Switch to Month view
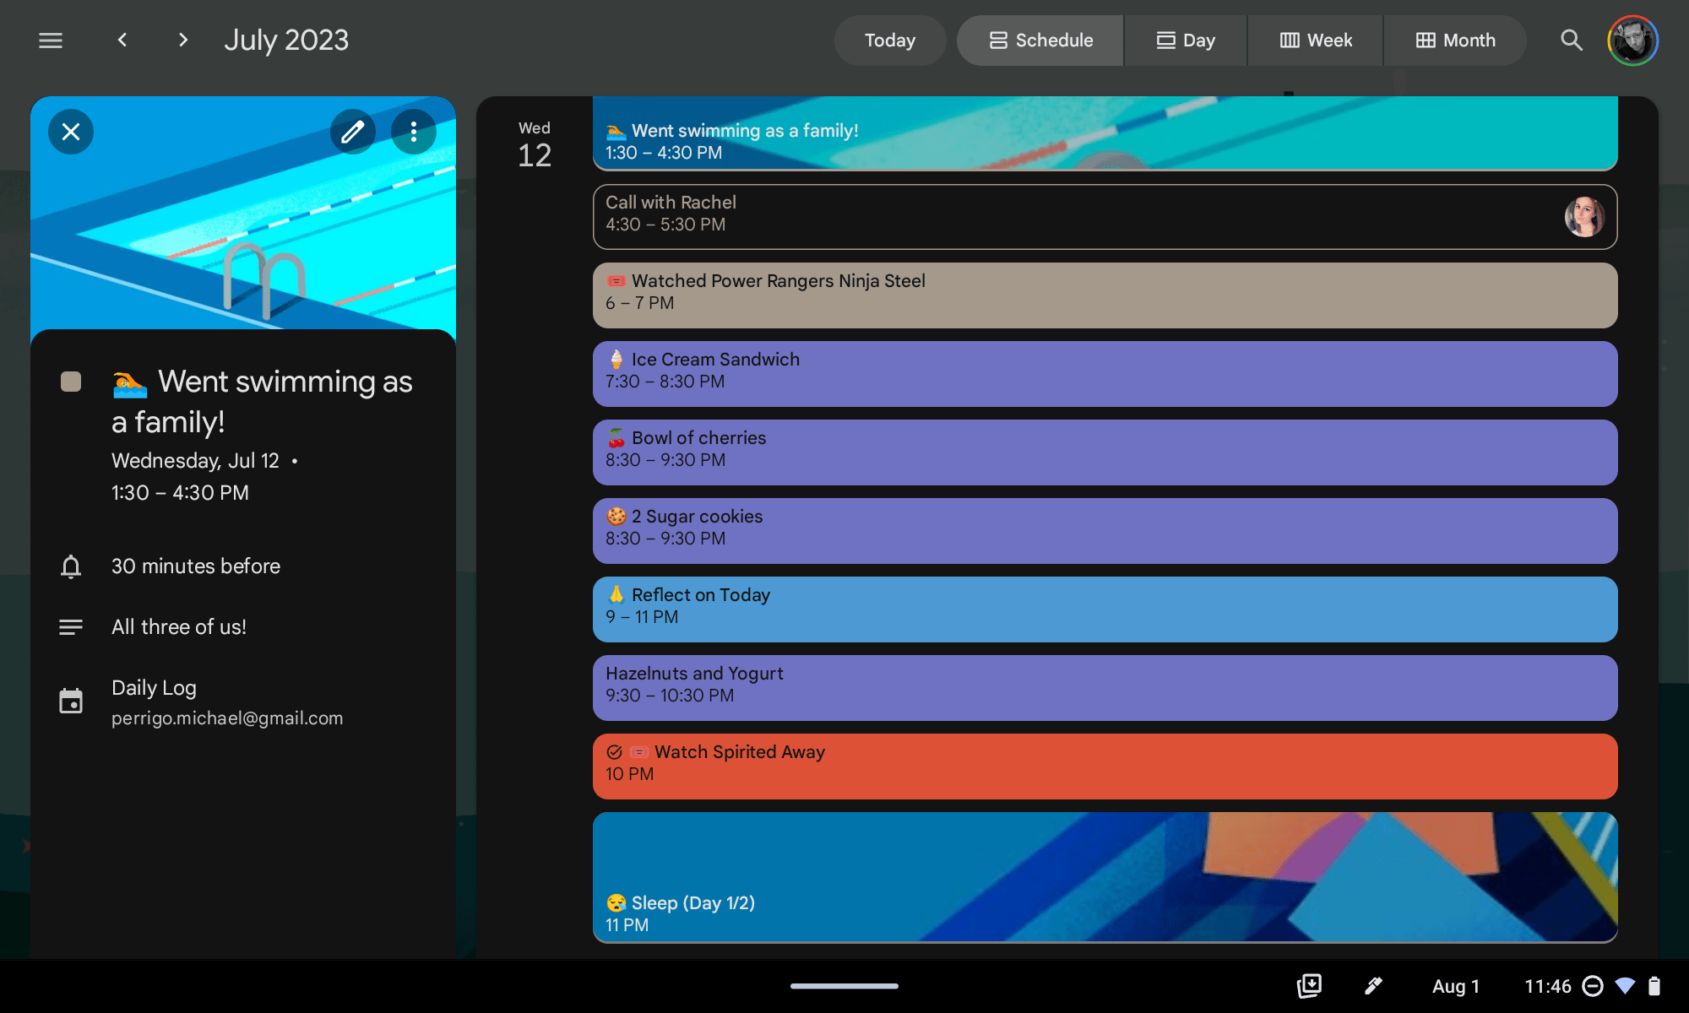1689x1013 pixels. pos(1455,40)
